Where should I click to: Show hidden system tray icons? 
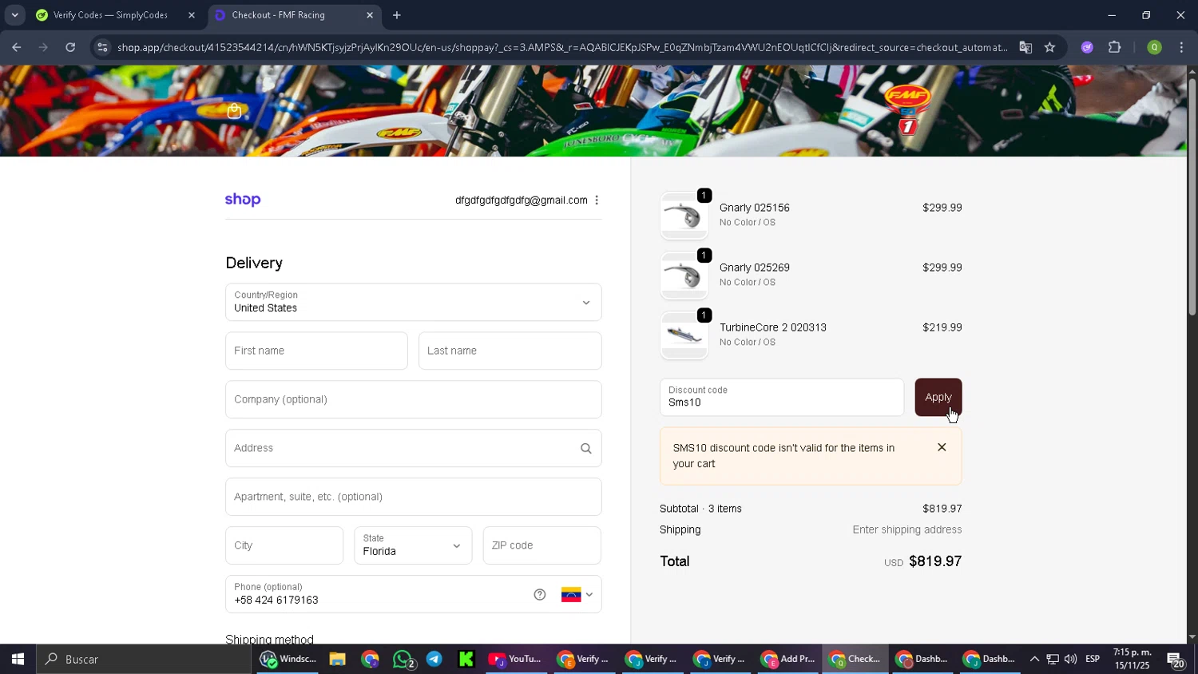1034,659
